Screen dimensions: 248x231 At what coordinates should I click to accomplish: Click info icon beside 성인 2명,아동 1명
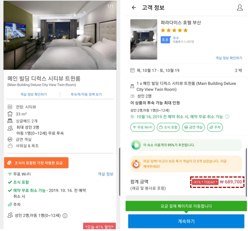pos(65,216)
